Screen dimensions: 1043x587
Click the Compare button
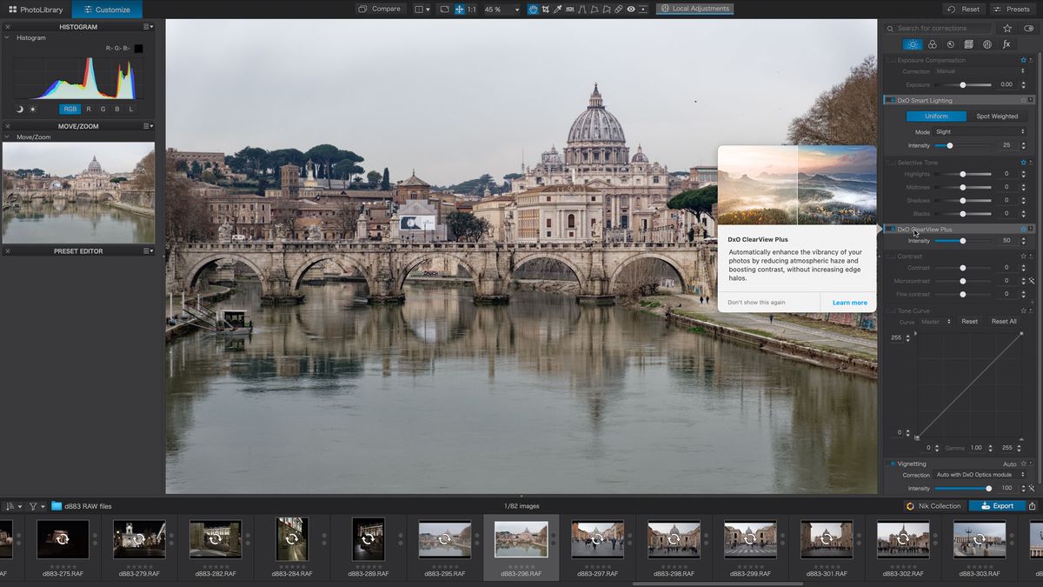381,9
